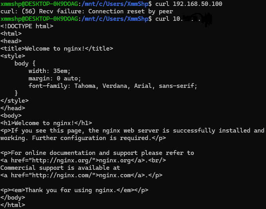Click the 'For online documentation and support' line
This screenshot has width=266, height=209.
(x=97, y=153)
